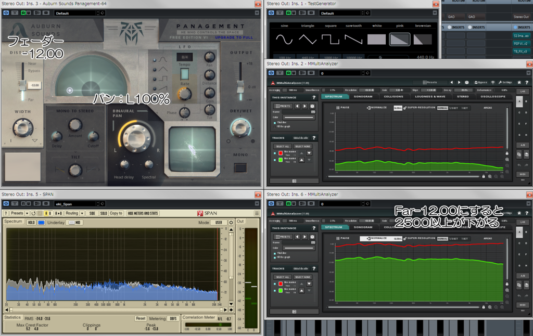
Task: Click the collapse panel icon under Ins. 2 Tracks
Action: tap(295, 181)
